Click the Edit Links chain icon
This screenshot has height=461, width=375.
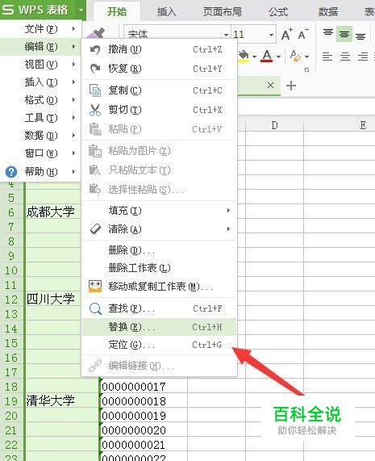coord(95,366)
